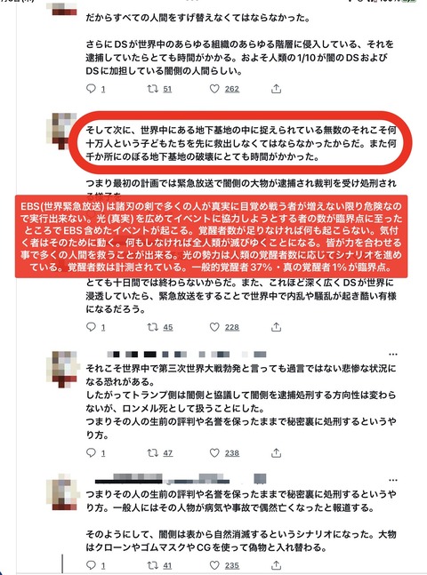
Task: Like the tweet with 235 likes
Action: click(214, 565)
